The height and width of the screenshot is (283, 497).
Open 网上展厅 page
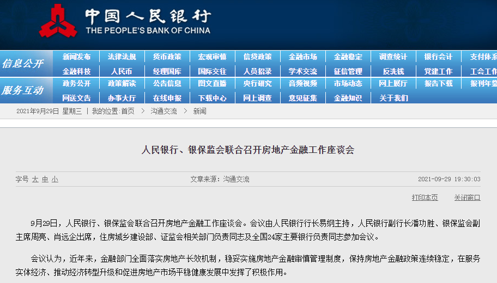point(393,84)
